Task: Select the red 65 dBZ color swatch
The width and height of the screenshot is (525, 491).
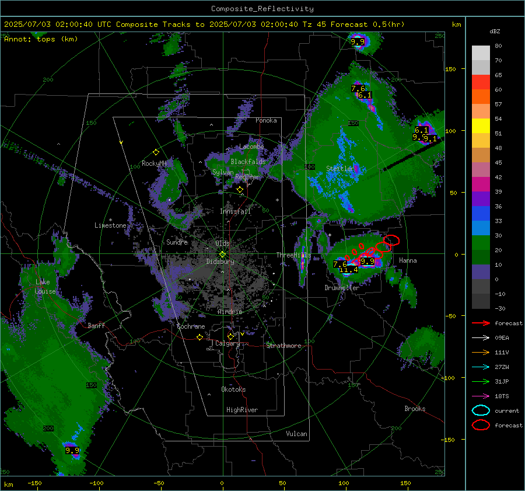Action: [x=481, y=82]
